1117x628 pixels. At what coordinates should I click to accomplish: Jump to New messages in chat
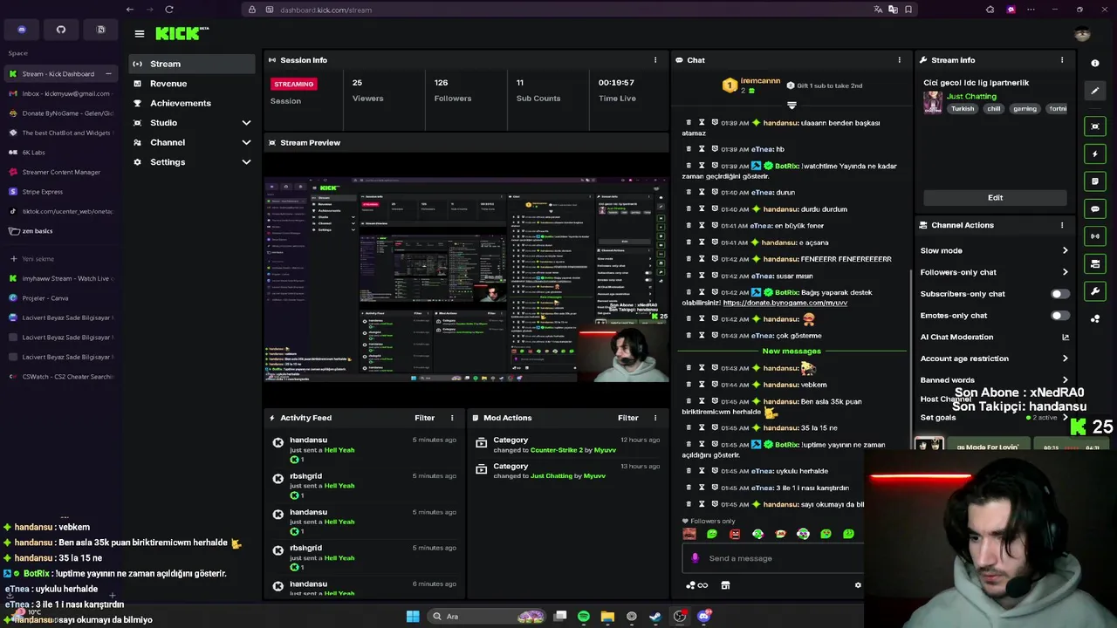791,352
